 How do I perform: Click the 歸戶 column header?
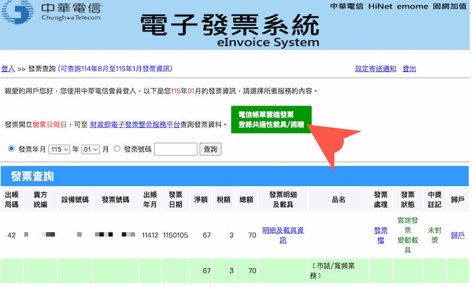tap(458, 200)
